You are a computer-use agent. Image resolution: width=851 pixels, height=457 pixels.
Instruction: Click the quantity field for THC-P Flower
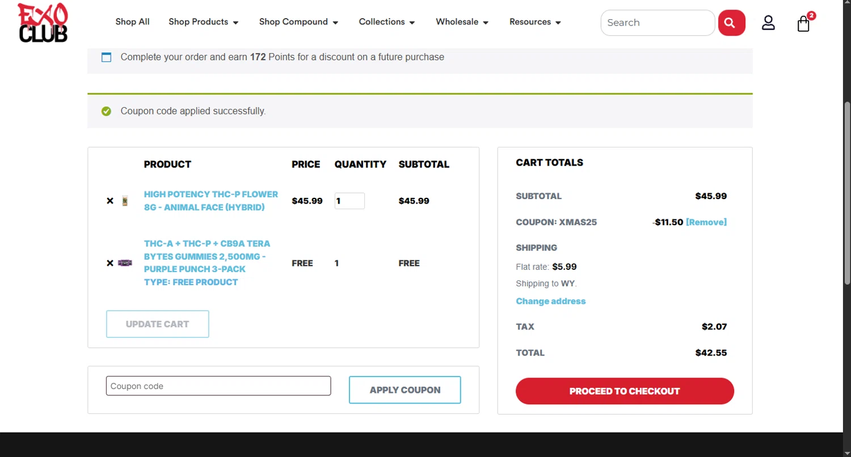tap(349, 201)
